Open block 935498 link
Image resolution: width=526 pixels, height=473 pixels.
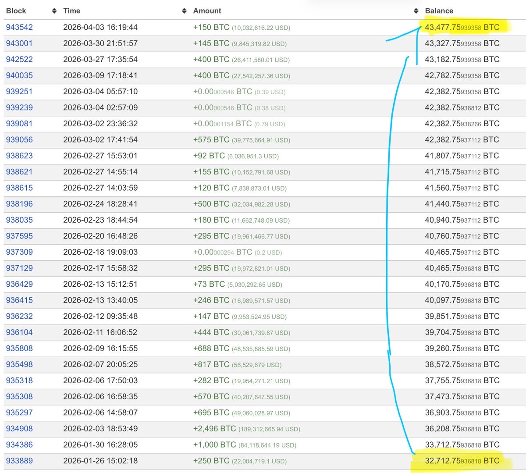tap(19, 364)
